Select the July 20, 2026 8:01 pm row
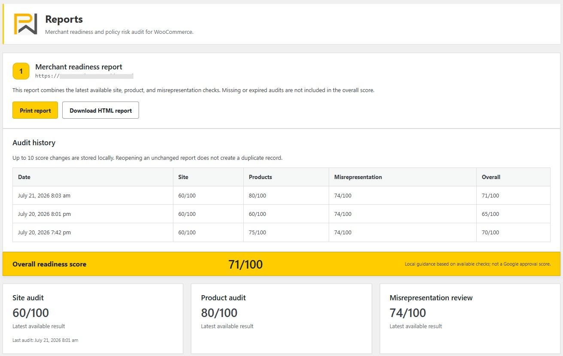 click(x=281, y=214)
